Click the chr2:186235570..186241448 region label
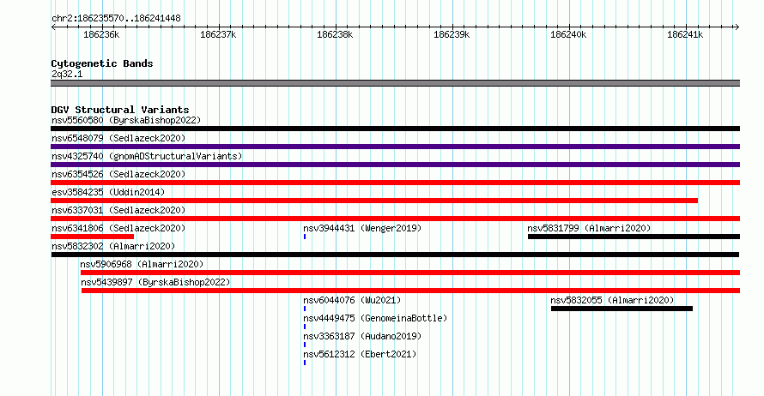This screenshot has height=396, width=764. point(116,19)
